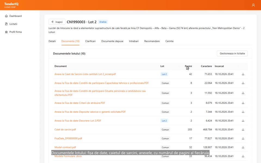Open the Intrebari tab

pos(134,41)
